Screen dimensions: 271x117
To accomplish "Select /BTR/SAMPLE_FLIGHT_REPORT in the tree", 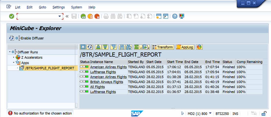I will [49, 68].
